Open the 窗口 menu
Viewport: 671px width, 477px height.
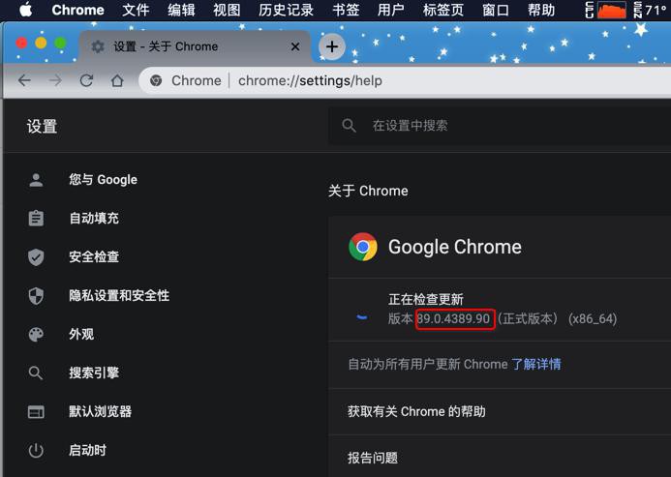[x=496, y=10]
